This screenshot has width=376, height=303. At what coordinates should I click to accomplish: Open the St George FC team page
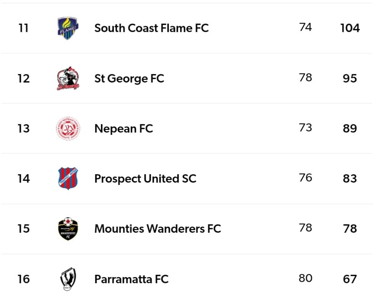coord(129,79)
